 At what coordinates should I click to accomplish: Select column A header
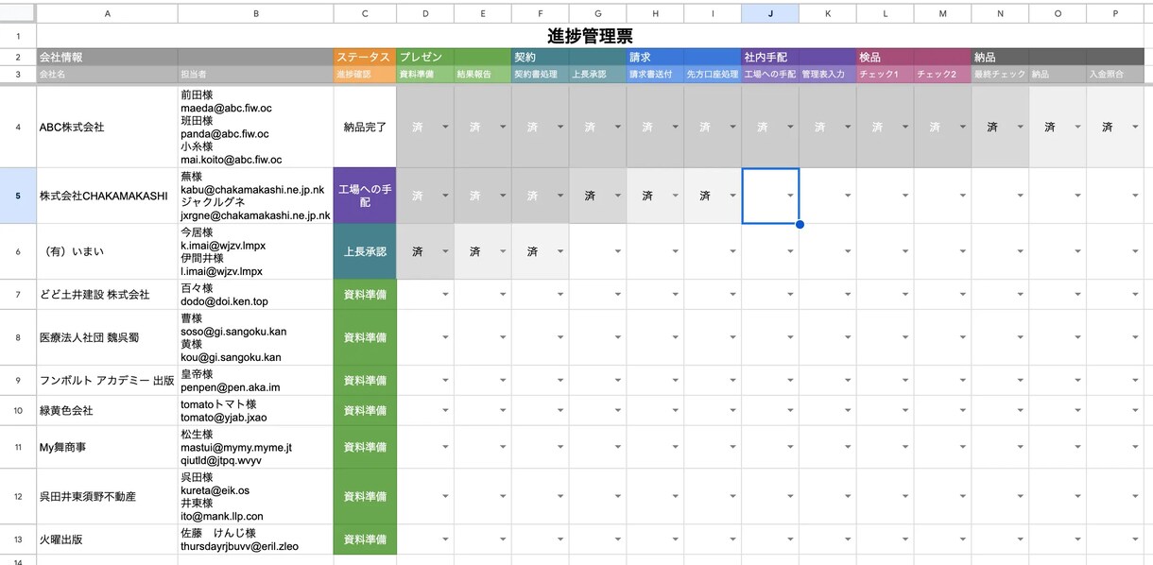pos(107,13)
